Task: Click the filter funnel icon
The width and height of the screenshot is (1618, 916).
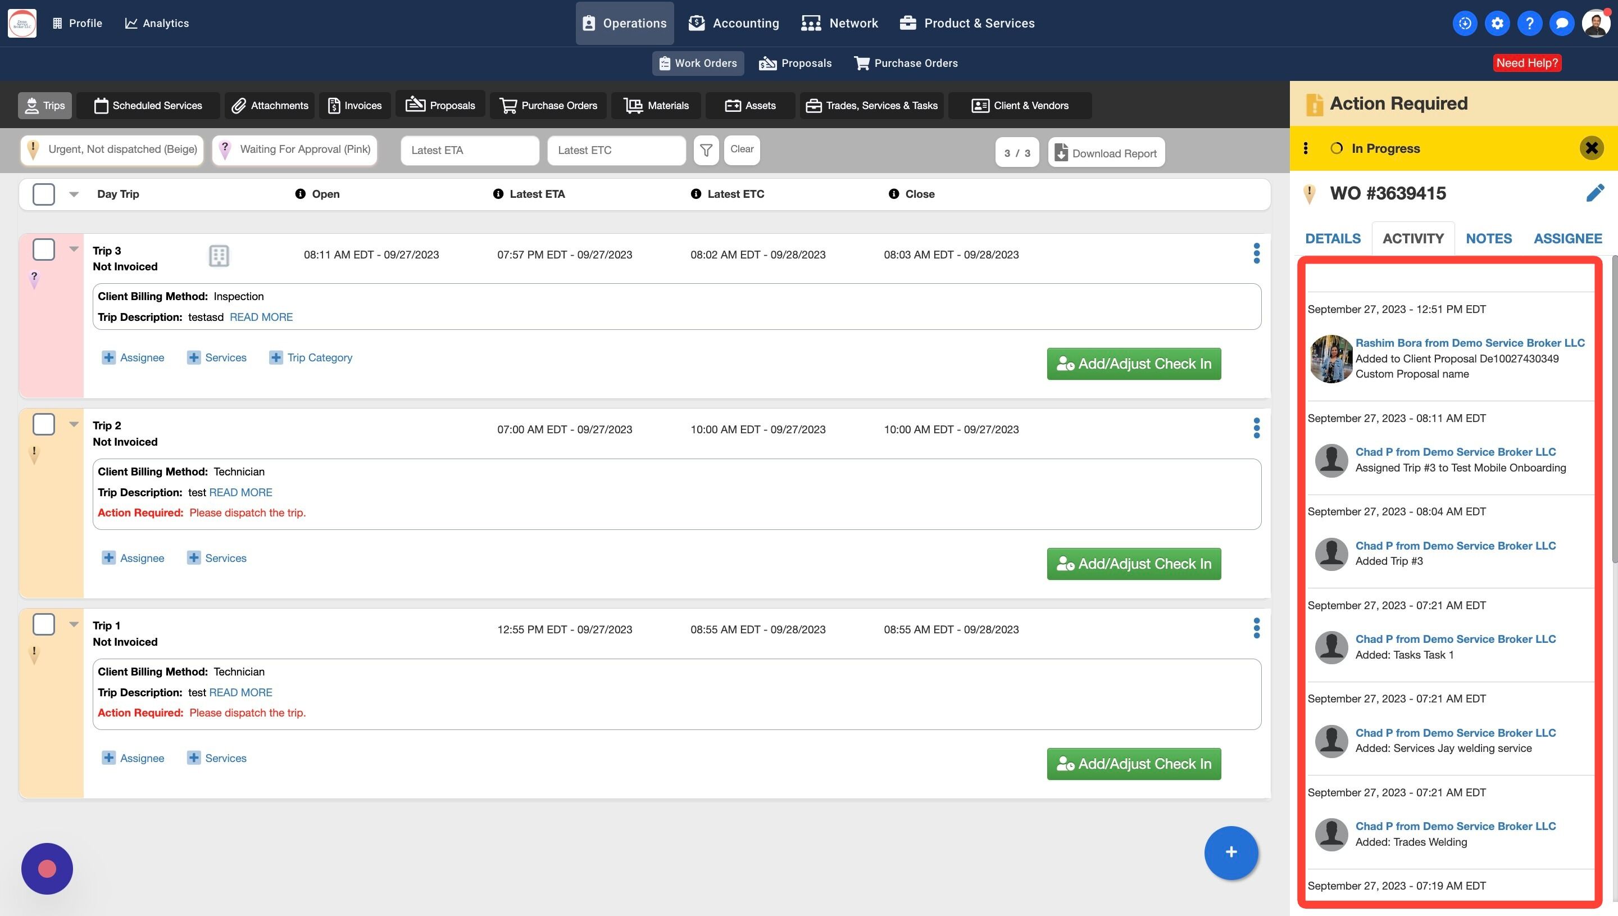Action: 706,151
